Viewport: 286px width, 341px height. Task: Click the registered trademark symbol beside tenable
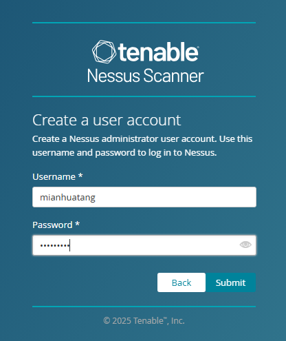(198, 48)
